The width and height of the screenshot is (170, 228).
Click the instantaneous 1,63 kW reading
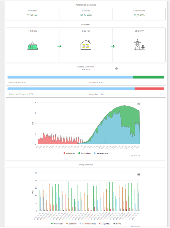pos(33,31)
